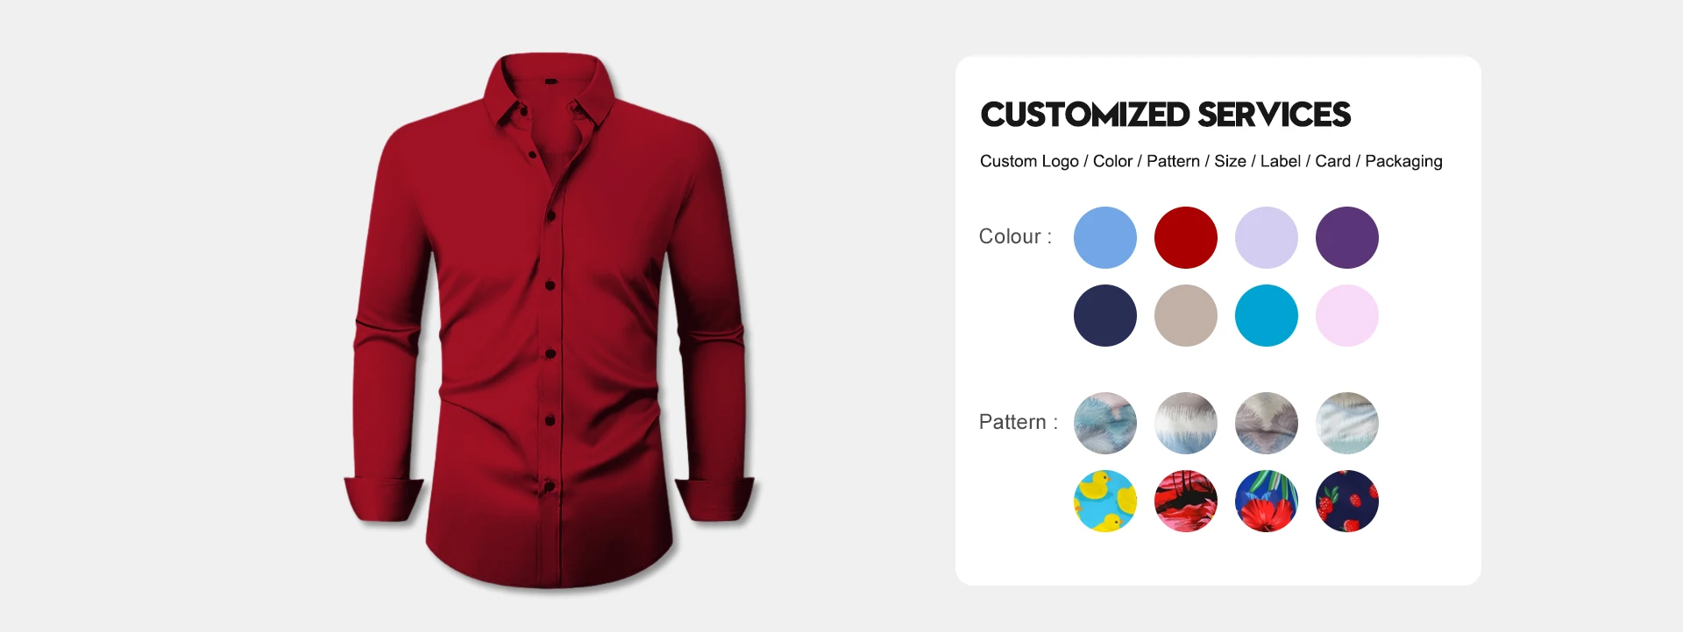Screen dimensions: 1683x632
Task: Click the Custom Logo options text line
Action: [x=1211, y=161]
